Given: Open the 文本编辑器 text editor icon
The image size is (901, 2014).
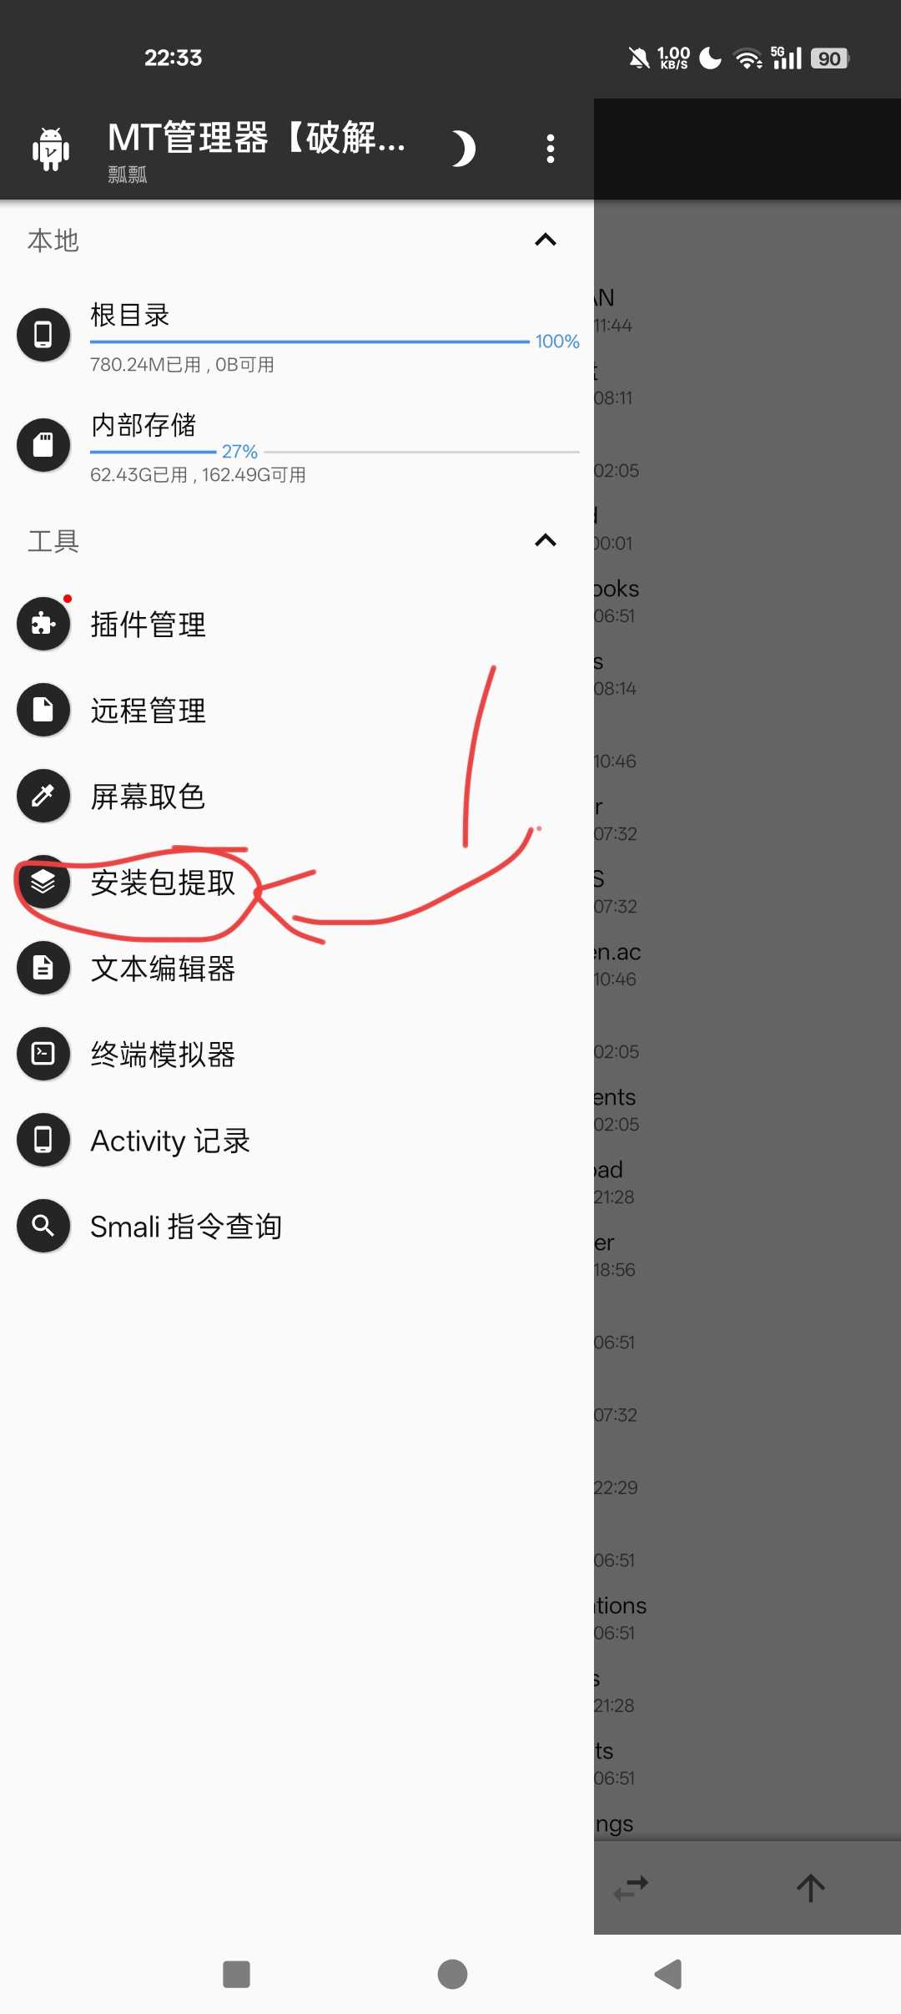Looking at the screenshot, I should (x=43, y=968).
